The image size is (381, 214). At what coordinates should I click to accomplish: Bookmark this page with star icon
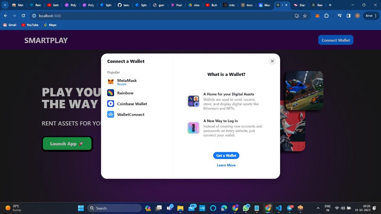(x=305, y=16)
